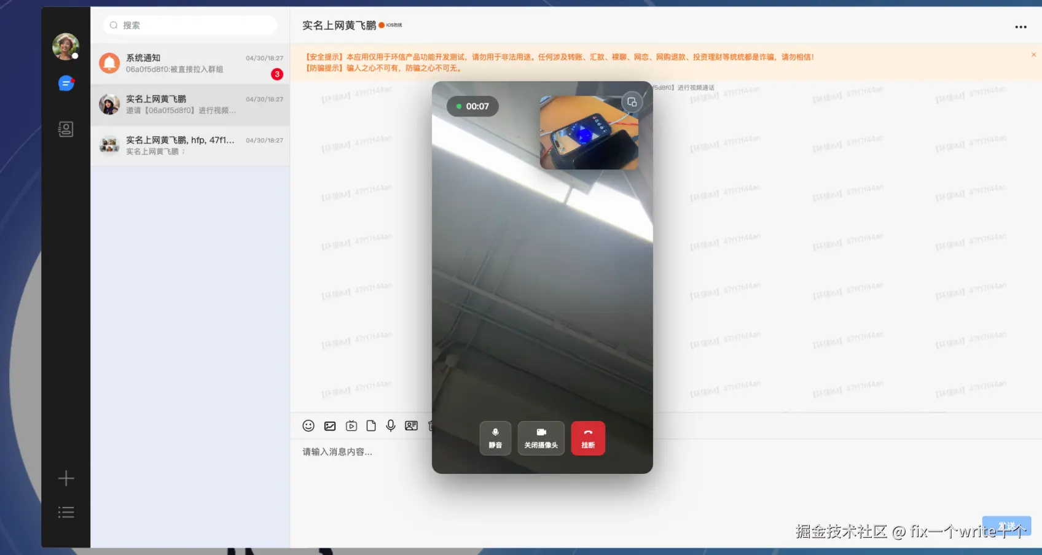
Task: Click the 系统通知 orange bell avatar
Action: point(109,63)
